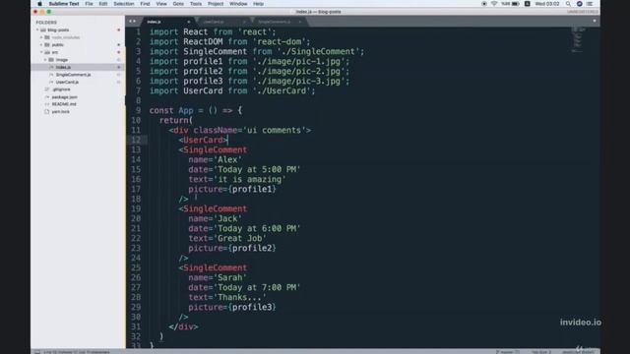Image resolution: width=630 pixels, height=354 pixels.
Task: Close the index.js tab
Action: (188, 22)
